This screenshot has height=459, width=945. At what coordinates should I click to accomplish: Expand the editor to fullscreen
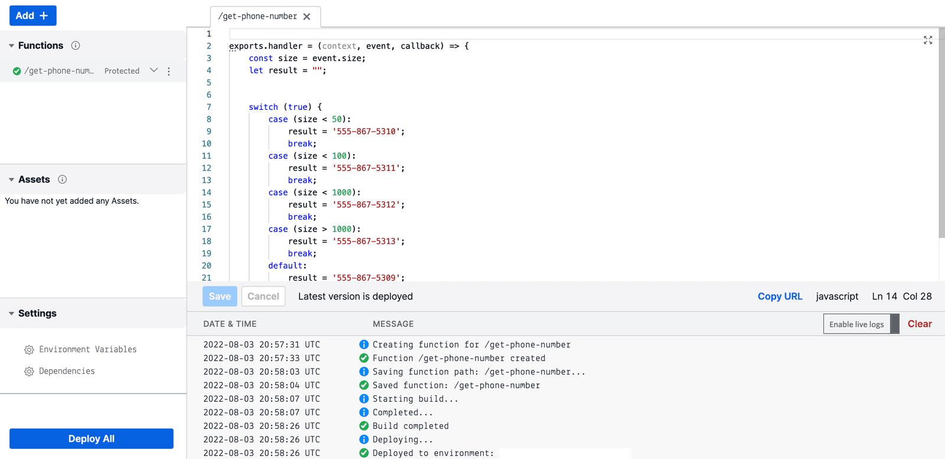[927, 40]
